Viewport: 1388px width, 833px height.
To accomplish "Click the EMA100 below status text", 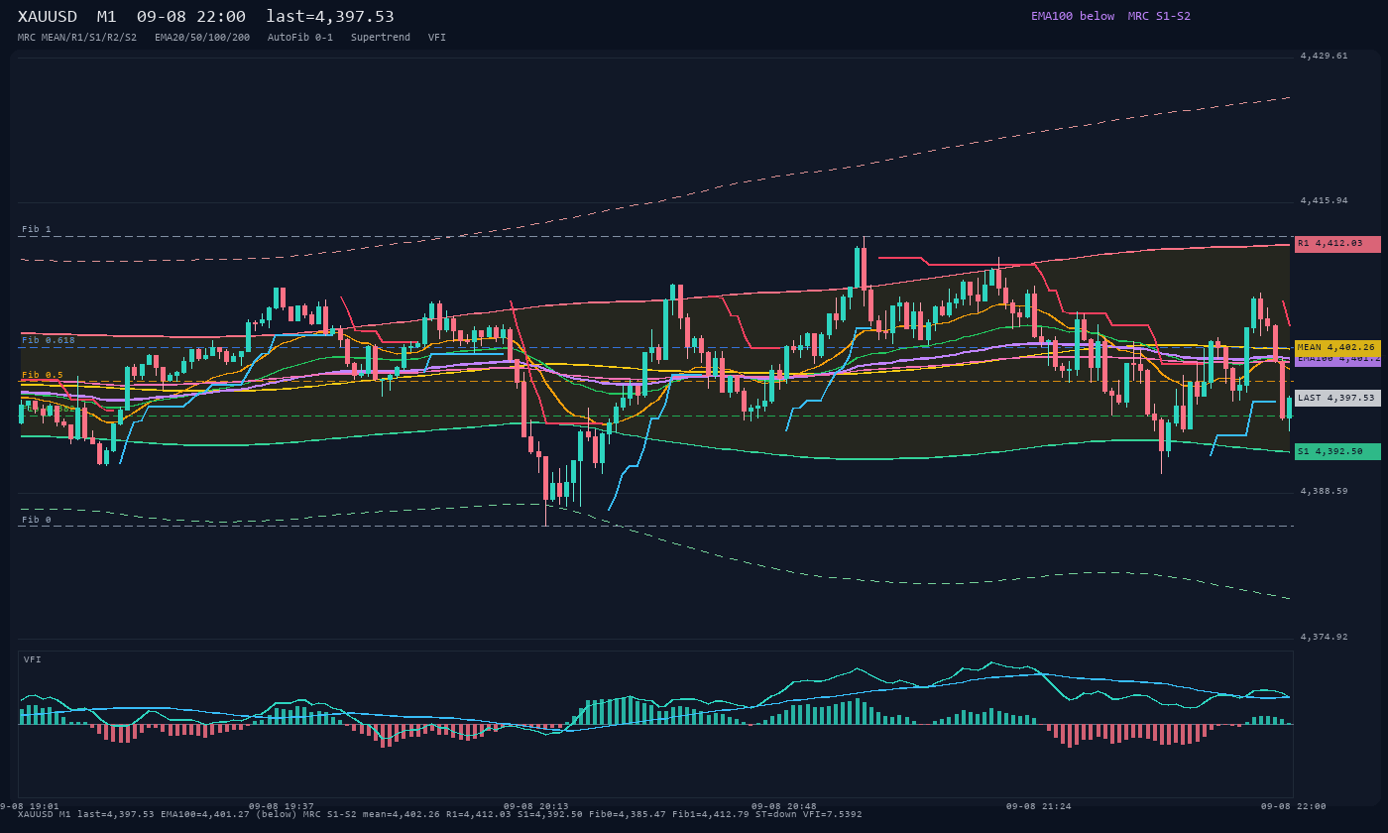I will pyautogui.click(x=1073, y=16).
